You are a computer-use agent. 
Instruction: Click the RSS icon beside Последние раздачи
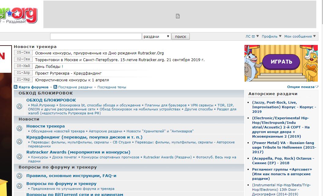[x=55, y=87]
